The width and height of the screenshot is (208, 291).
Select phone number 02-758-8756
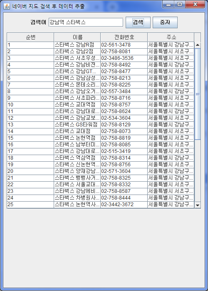click(x=124, y=165)
